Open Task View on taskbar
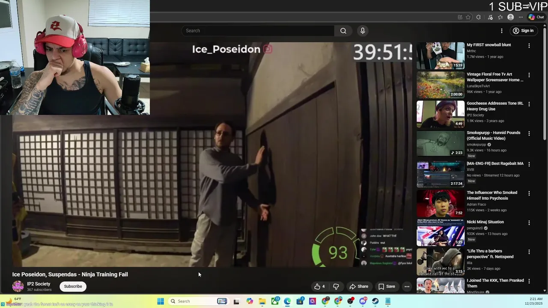 [x=236, y=301]
